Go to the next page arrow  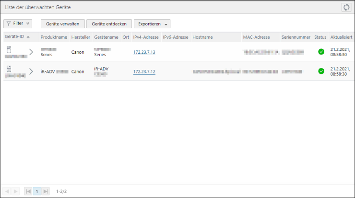point(16,191)
